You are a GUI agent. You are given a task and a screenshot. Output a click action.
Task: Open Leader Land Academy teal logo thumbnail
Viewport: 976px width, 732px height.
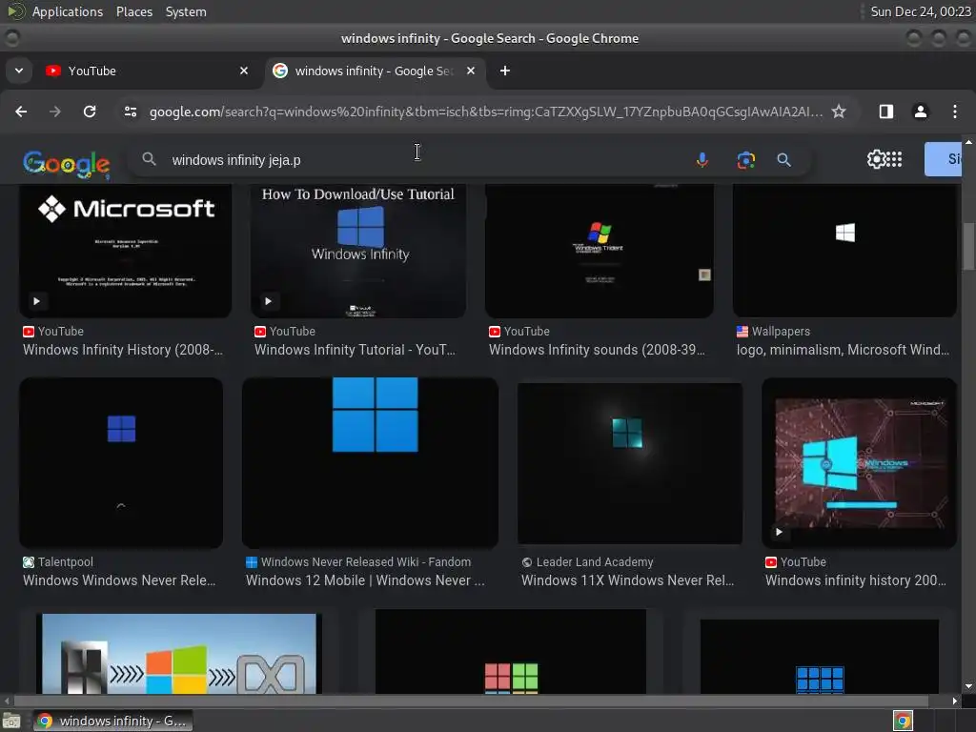tap(629, 463)
